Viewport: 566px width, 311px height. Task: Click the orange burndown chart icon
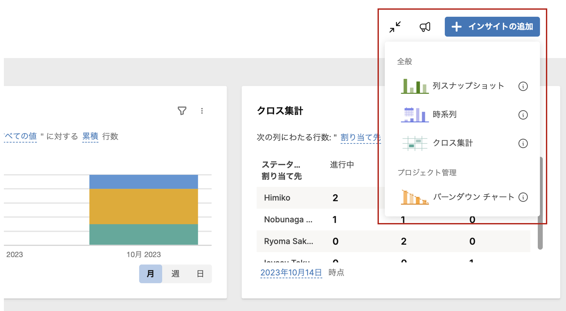(x=415, y=197)
